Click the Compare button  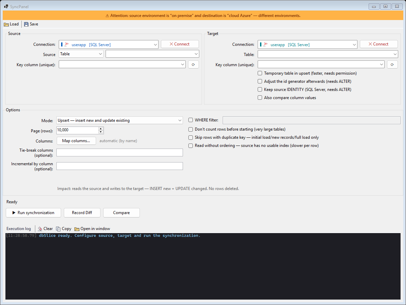click(122, 213)
